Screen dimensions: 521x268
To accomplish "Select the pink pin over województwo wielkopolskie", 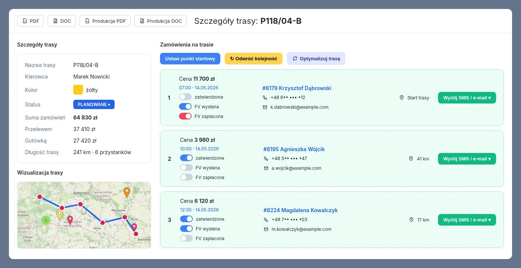I will pos(70,220).
